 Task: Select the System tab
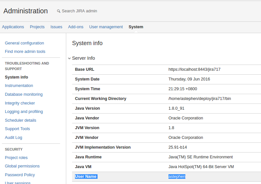point(136,27)
